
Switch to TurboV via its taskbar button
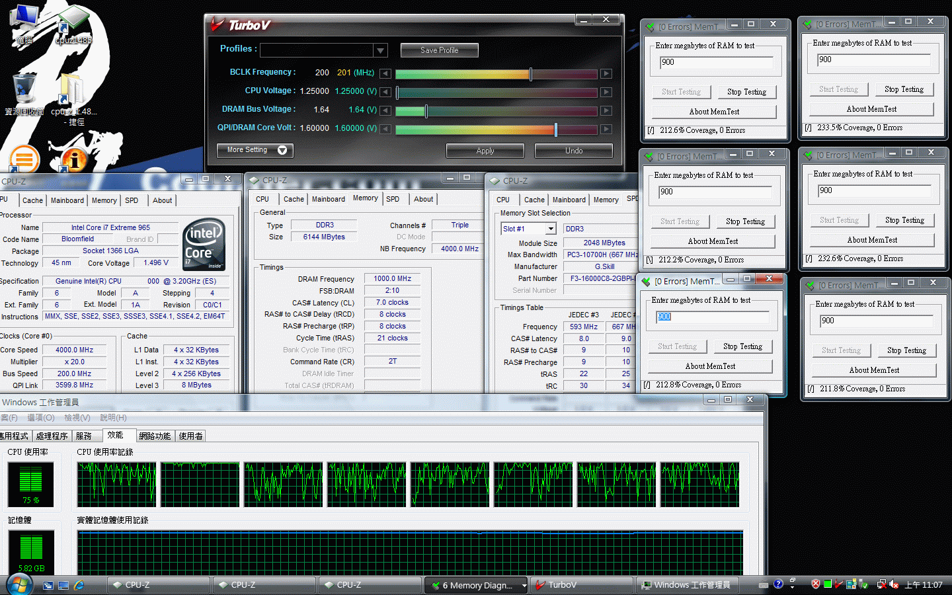click(582, 585)
